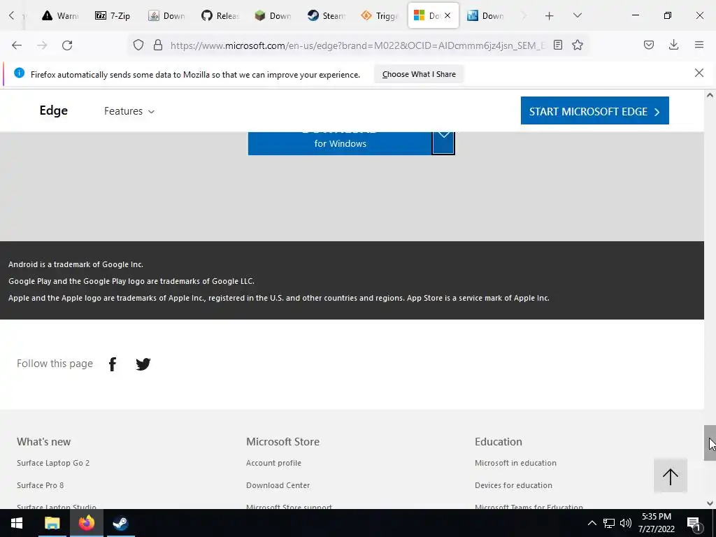Click START MICROSOFT EDGE button
The image size is (716, 537).
click(594, 110)
